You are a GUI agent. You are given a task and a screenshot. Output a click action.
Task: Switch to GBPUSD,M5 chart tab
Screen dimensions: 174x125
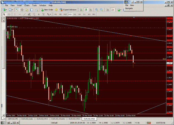point(13,119)
